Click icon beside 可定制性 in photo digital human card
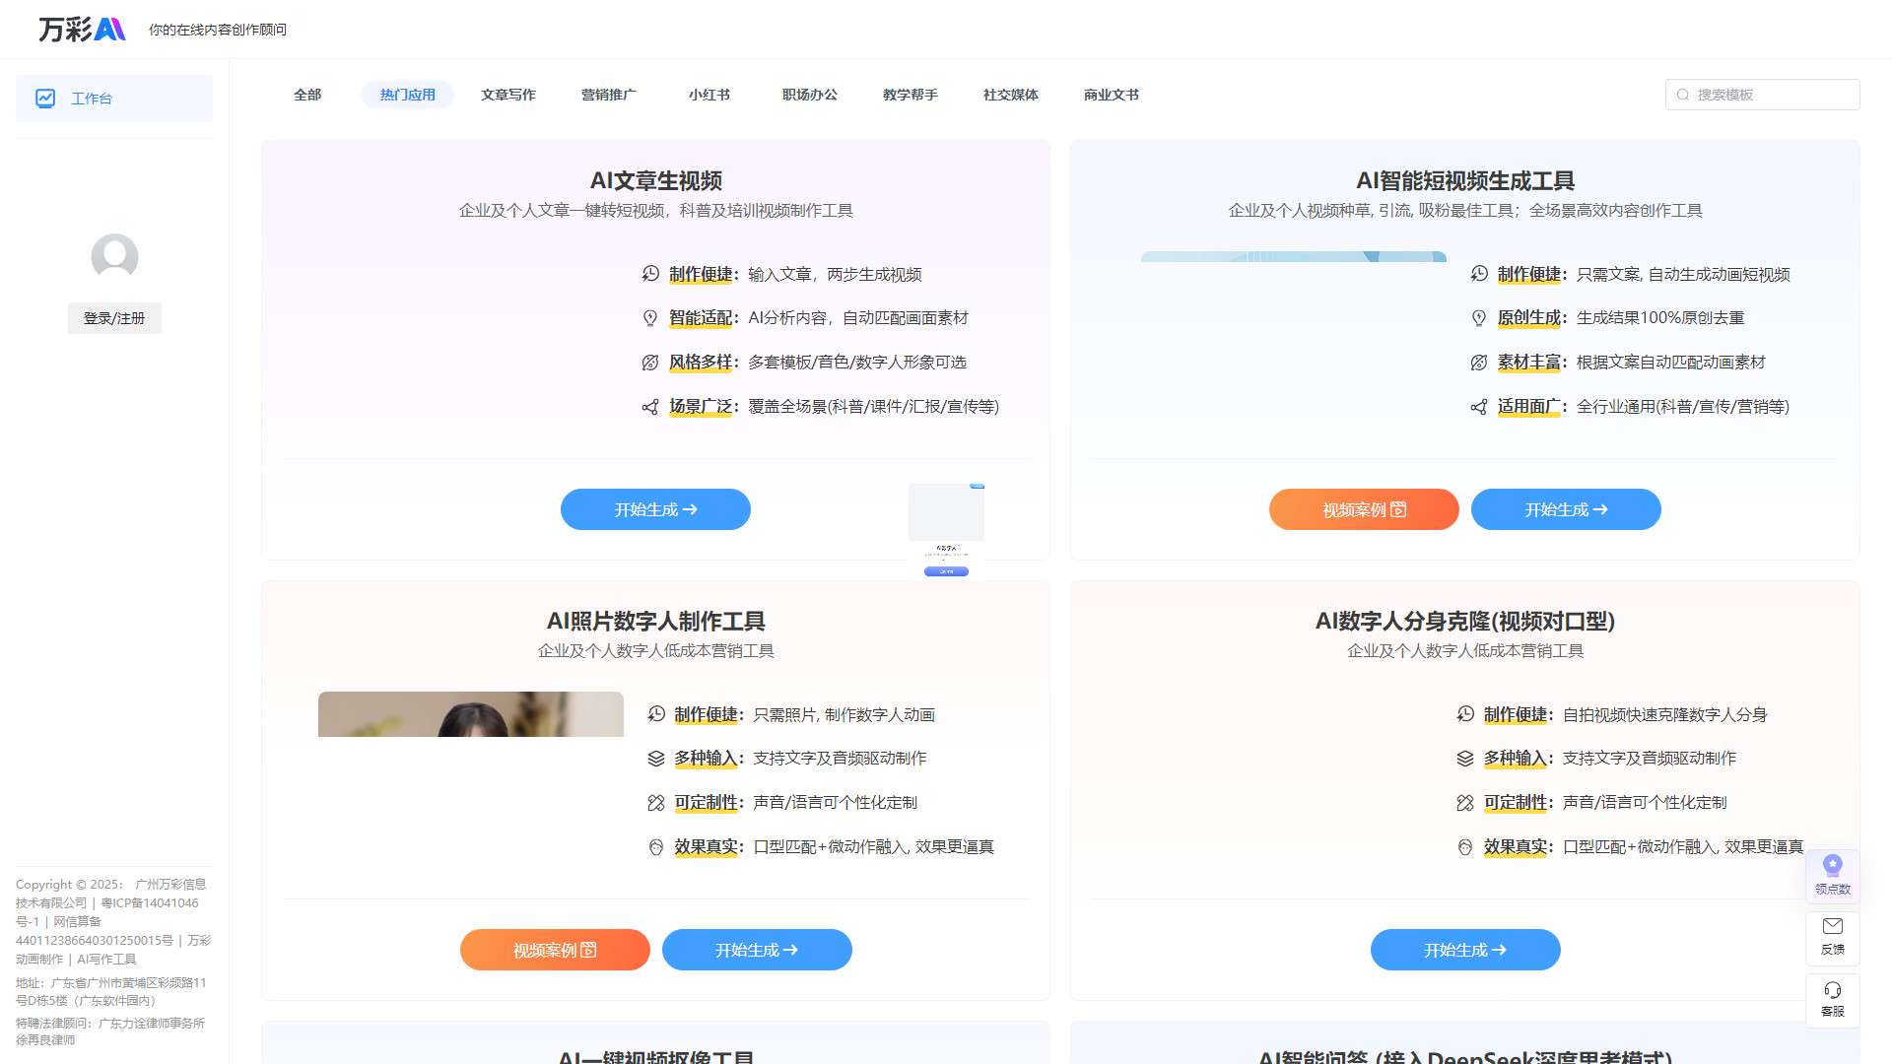This screenshot has width=1892, height=1064. tap(656, 803)
